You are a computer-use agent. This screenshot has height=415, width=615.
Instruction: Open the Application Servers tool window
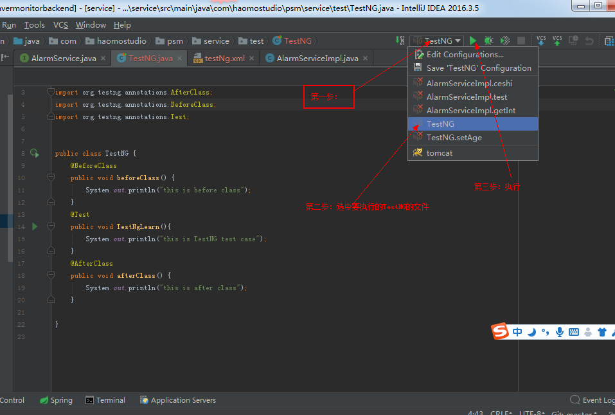click(x=178, y=400)
